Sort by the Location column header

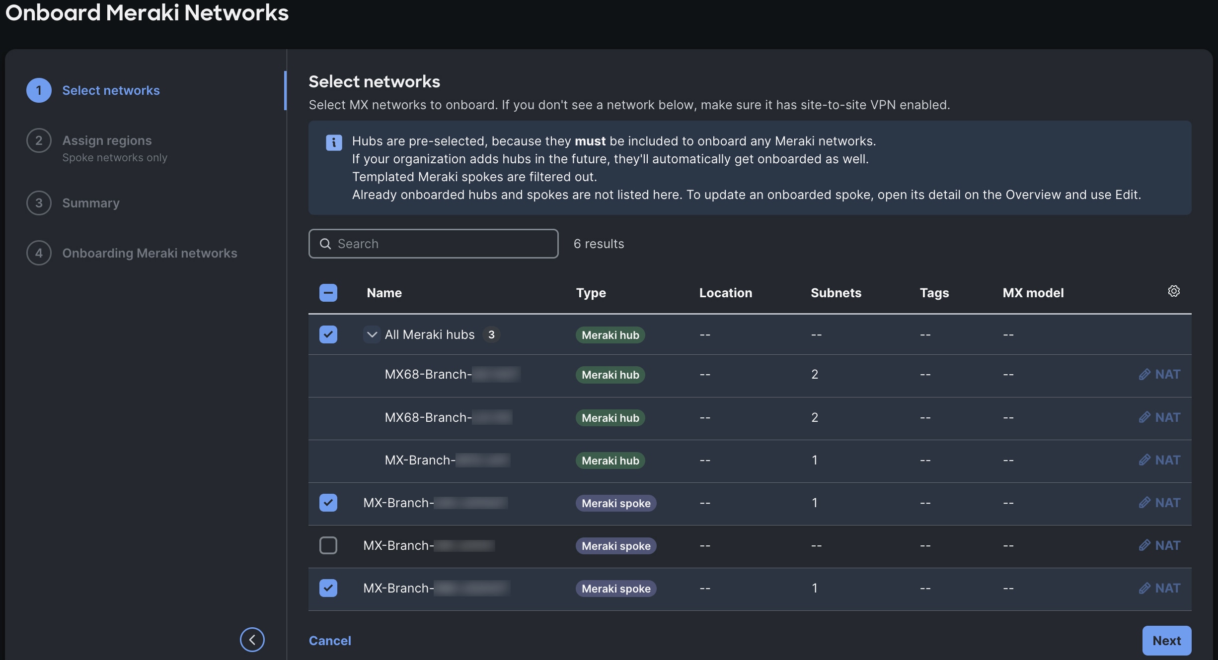[726, 293]
